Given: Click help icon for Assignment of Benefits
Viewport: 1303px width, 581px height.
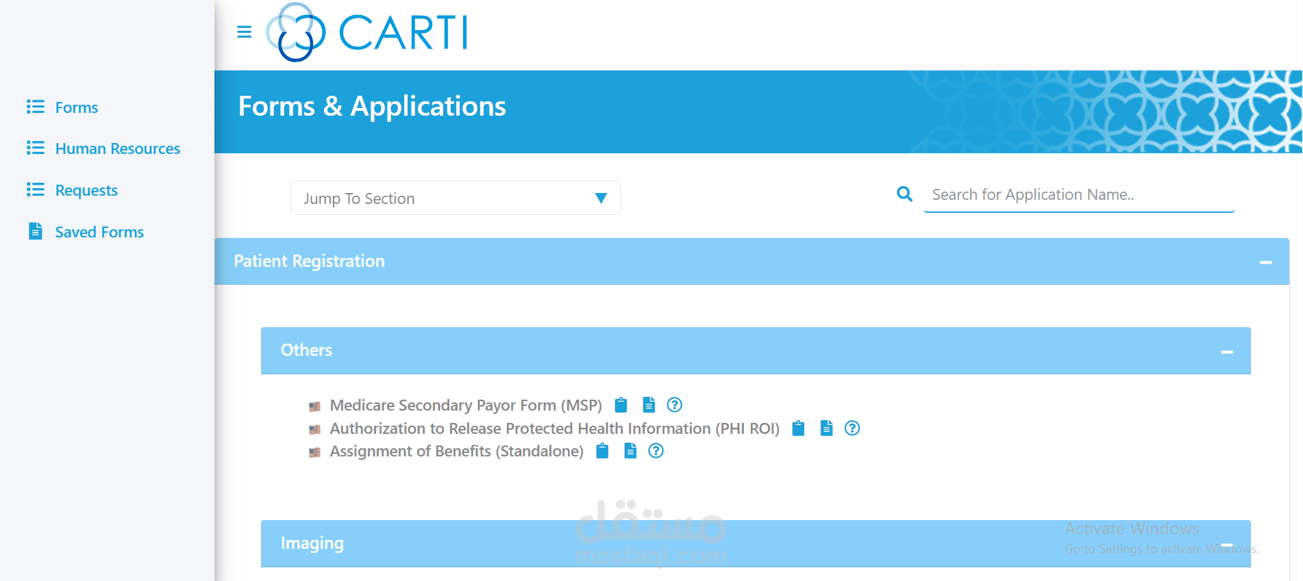Looking at the screenshot, I should coord(656,451).
